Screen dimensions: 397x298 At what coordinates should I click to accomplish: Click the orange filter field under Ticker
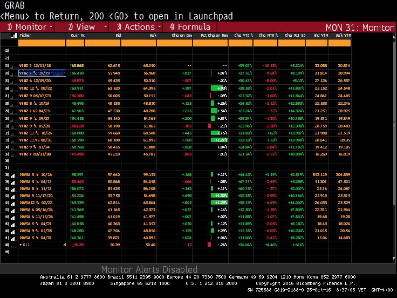42,43
